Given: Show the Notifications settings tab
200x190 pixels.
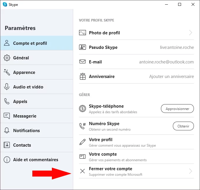Looking at the screenshot, I should (x=37, y=130).
